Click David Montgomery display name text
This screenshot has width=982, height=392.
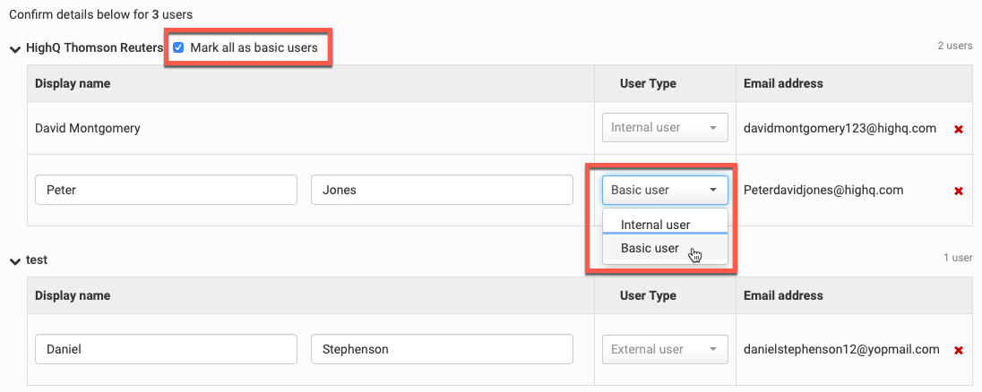pos(88,128)
